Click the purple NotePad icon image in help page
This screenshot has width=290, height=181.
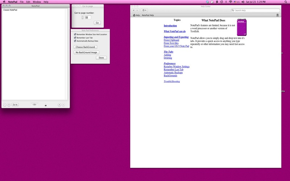pyautogui.click(x=242, y=27)
